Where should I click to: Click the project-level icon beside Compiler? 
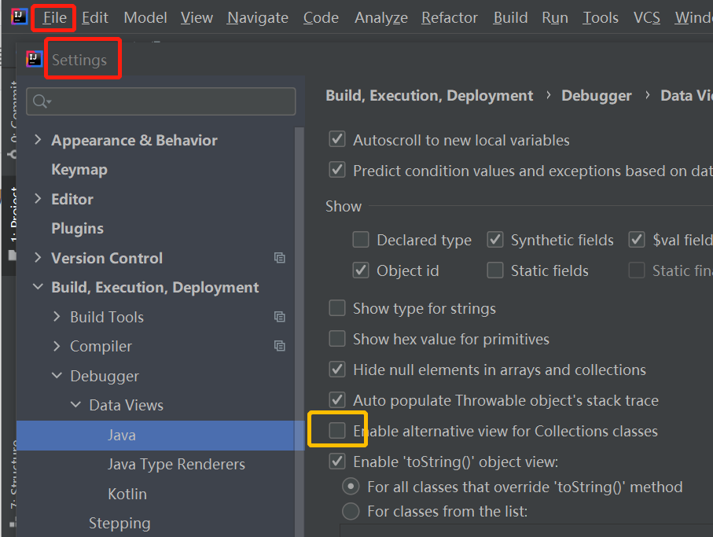(279, 346)
